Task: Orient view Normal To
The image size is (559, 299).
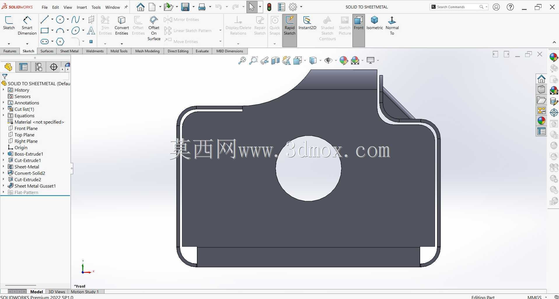Action: [392, 26]
